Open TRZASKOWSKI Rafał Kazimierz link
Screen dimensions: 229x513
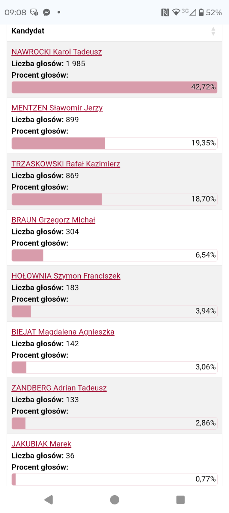pyautogui.click(x=66, y=164)
